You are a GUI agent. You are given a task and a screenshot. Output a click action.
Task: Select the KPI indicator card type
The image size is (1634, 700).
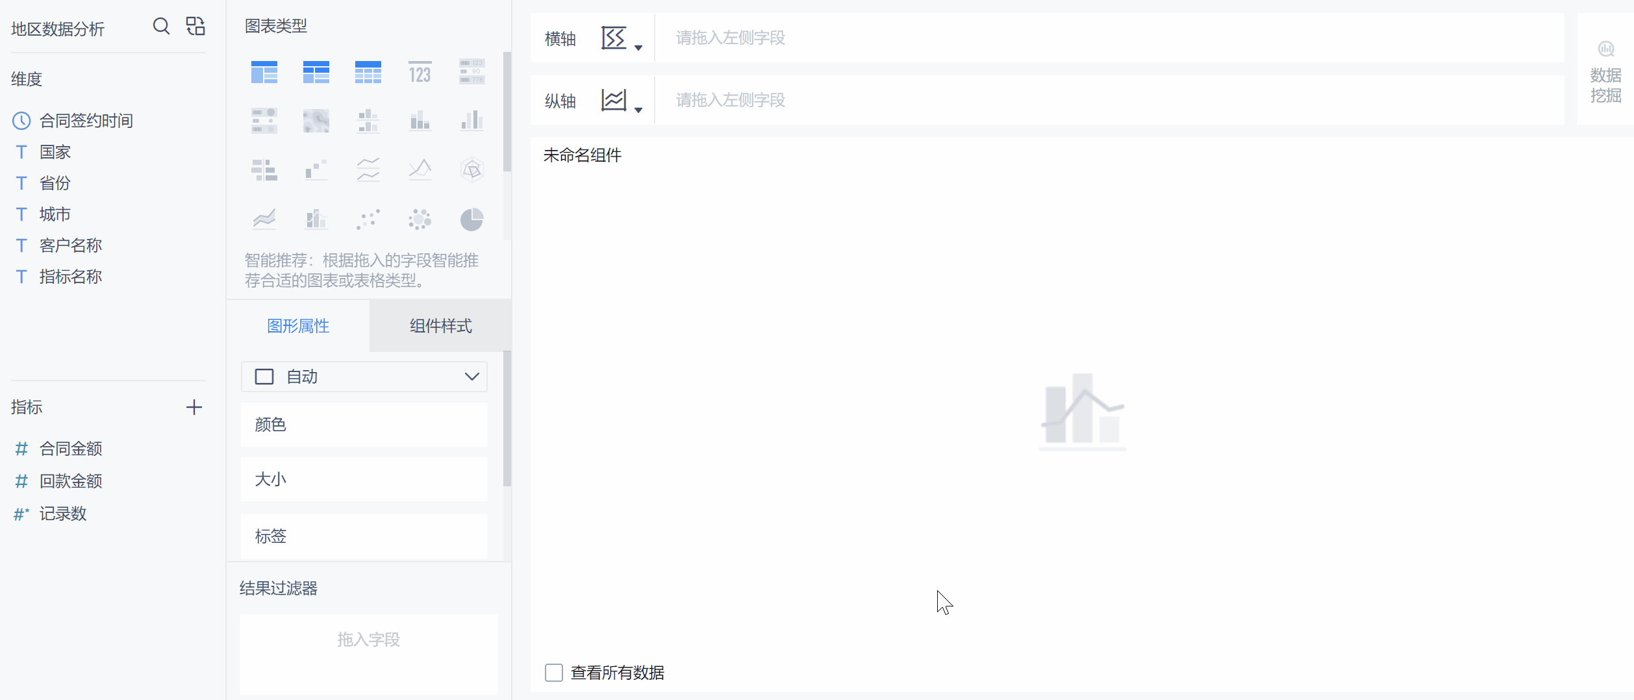[420, 71]
